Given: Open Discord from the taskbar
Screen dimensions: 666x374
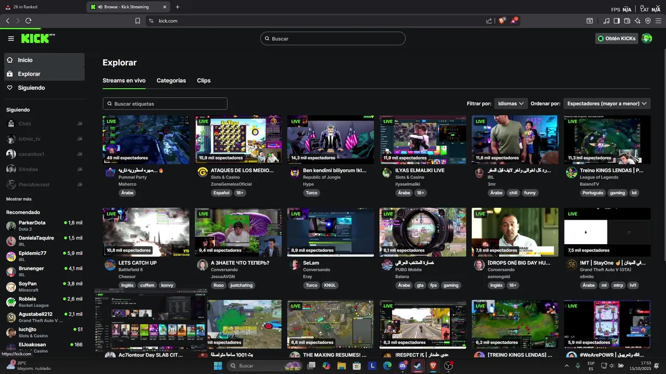Looking at the screenshot, I should tap(403, 366).
